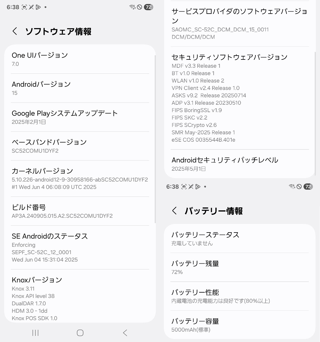Tap battery 72 indicator above ソフトウェア情報

point(148,7)
